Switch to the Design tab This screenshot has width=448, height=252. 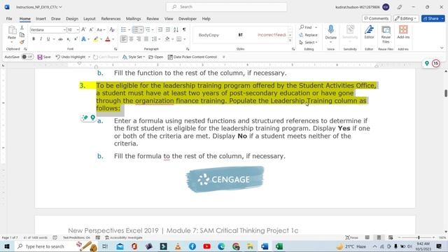pyautogui.click(x=72, y=19)
